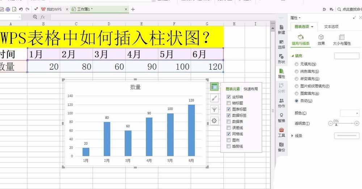Viewport: 362px width, 189px height.
Task: Click the Undo arrow icon
Action: click(21, 9)
